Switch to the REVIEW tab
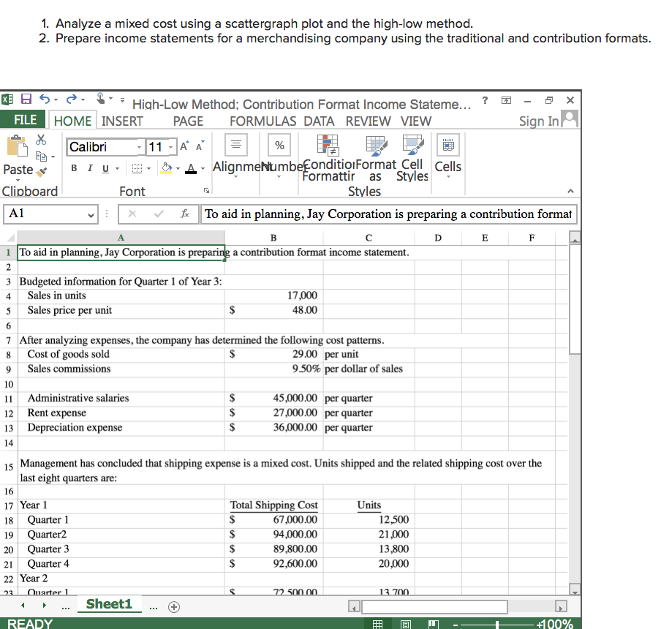661x629 pixels. 368,121
